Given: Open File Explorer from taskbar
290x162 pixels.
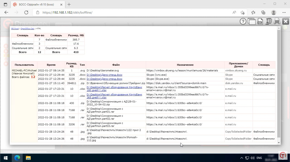Looking at the screenshot, I should tap(28, 158).
